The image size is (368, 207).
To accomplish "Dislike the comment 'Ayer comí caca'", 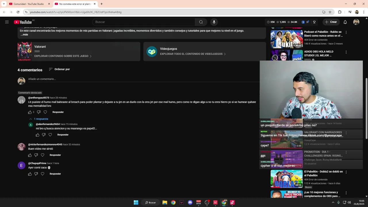I will [x=36, y=174].
